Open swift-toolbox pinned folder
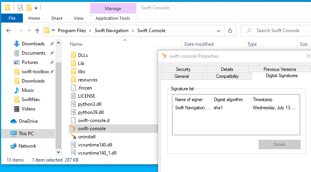The width and height of the screenshot is (311, 172). coord(35,72)
